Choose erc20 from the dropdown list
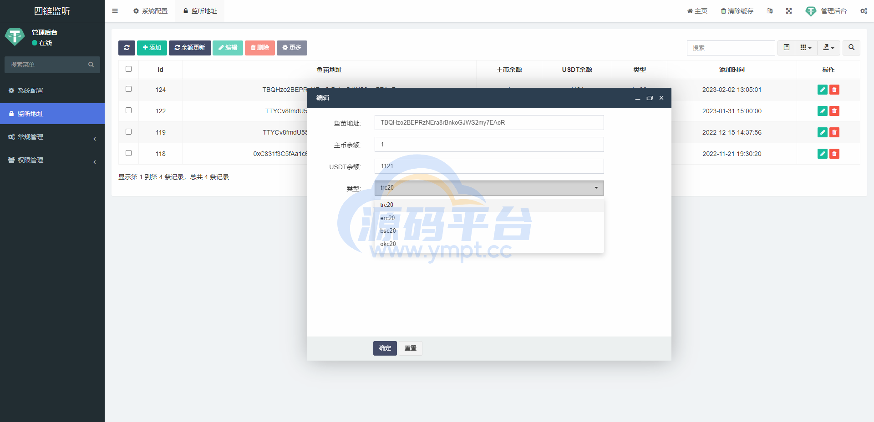 [489, 218]
